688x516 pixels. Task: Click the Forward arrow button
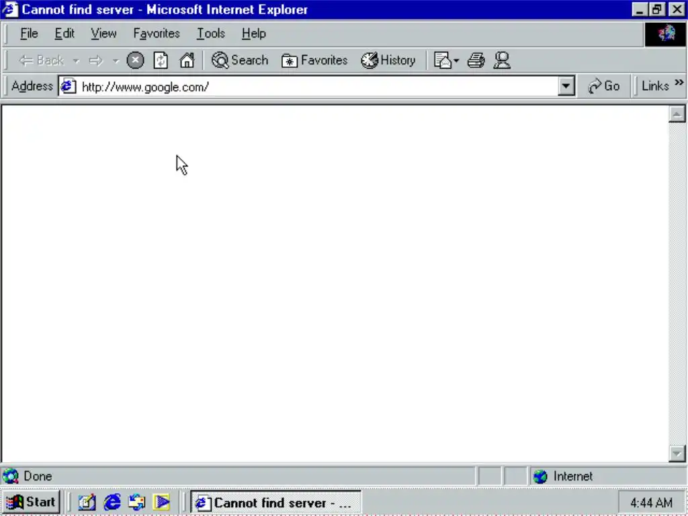[x=95, y=60]
